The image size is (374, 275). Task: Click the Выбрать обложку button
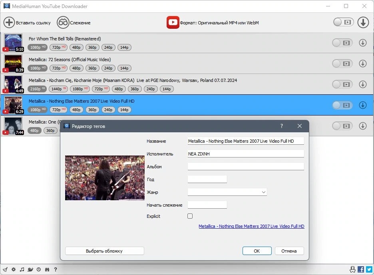(x=104, y=251)
